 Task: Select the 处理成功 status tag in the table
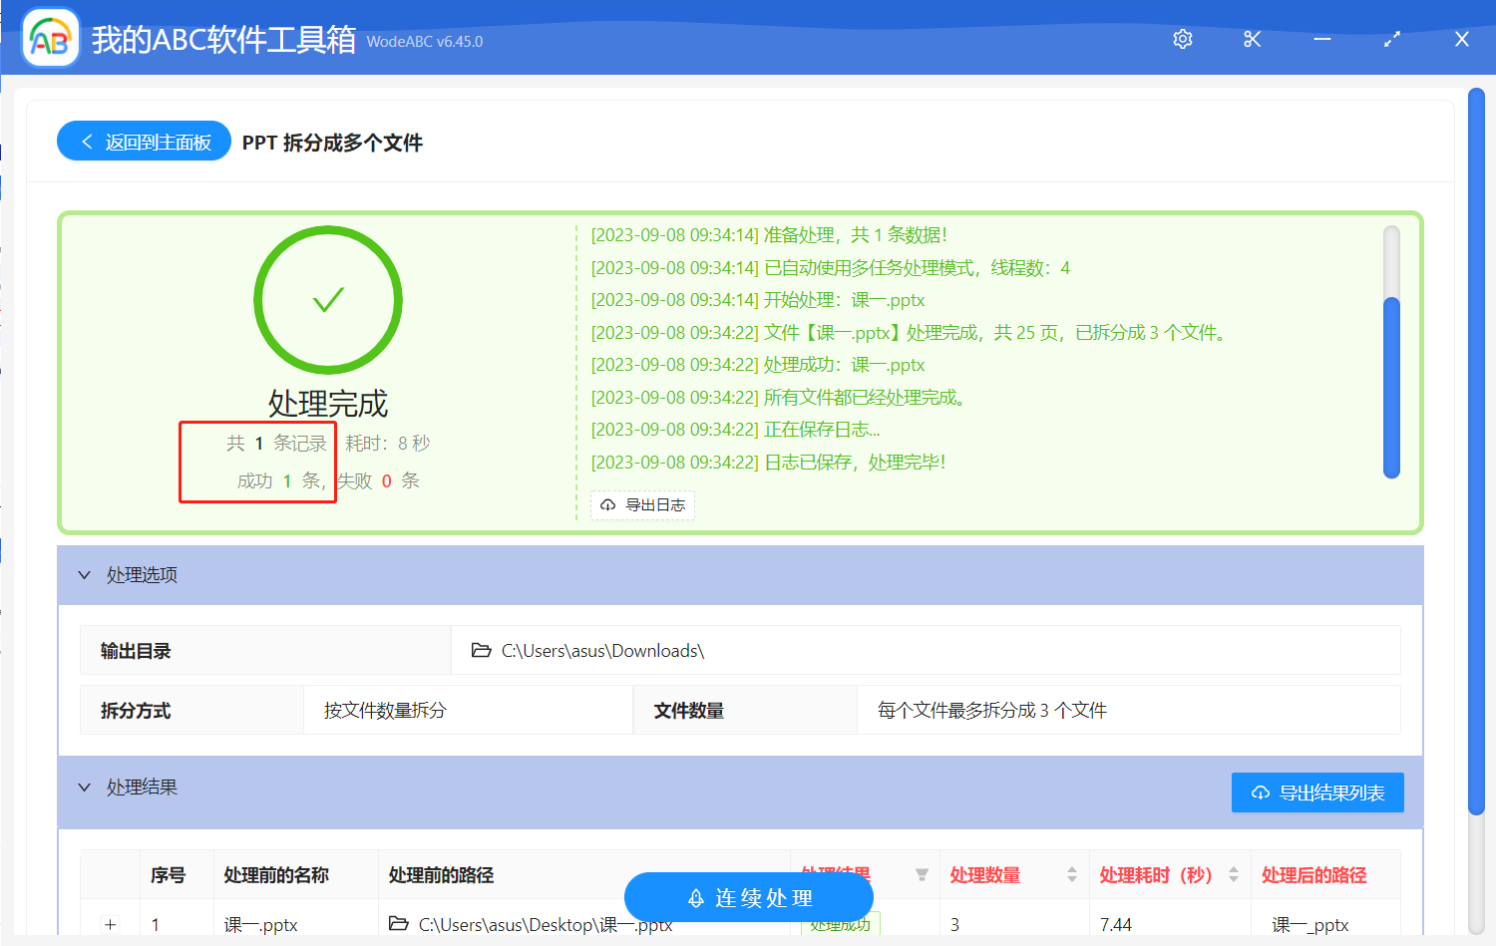841,924
